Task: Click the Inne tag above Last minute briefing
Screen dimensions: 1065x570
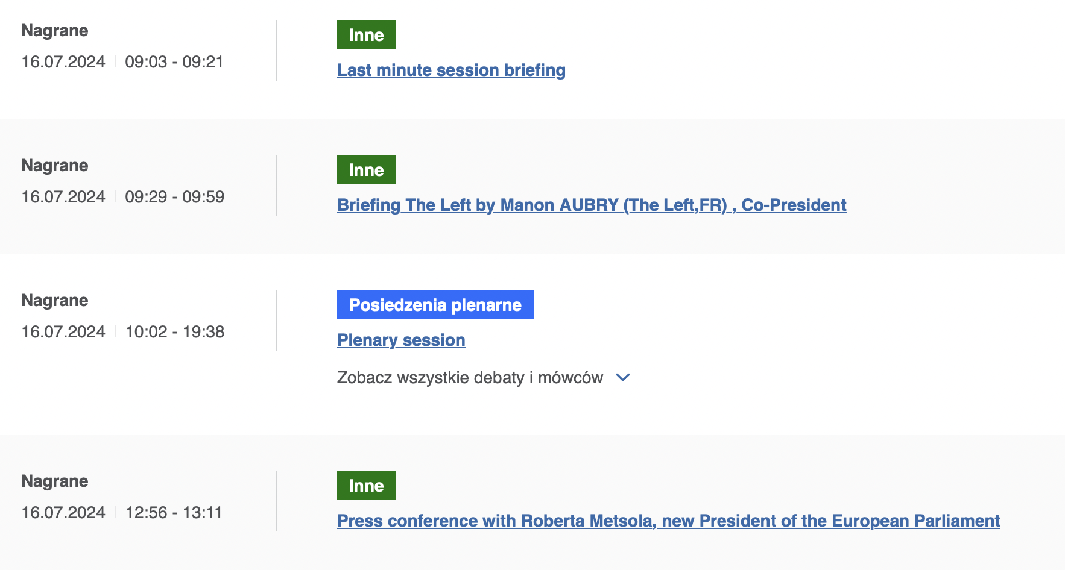Action: pyautogui.click(x=367, y=35)
